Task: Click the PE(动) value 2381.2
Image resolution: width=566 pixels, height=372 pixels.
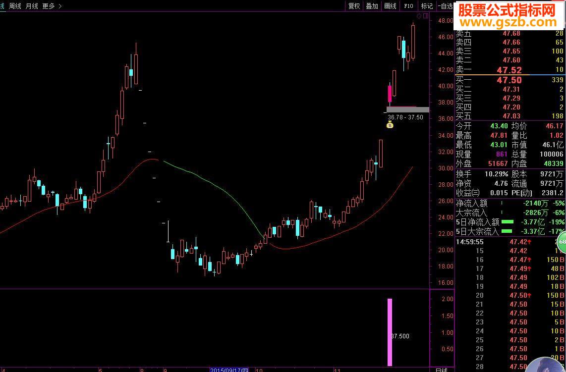Action: click(x=553, y=193)
